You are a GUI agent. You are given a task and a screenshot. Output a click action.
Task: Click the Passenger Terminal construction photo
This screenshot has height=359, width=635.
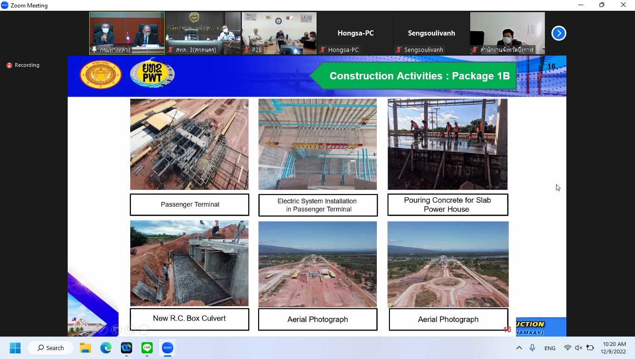[x=189, y=144]
